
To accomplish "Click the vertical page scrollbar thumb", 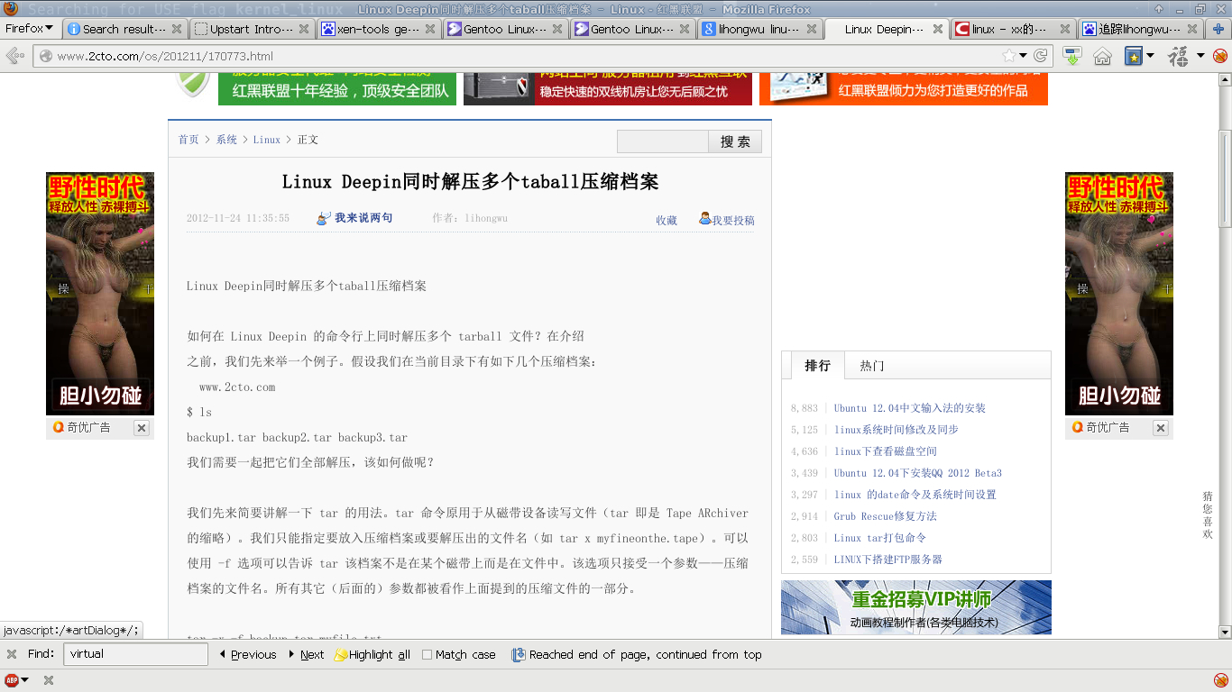I will (x=1225, y=178).
